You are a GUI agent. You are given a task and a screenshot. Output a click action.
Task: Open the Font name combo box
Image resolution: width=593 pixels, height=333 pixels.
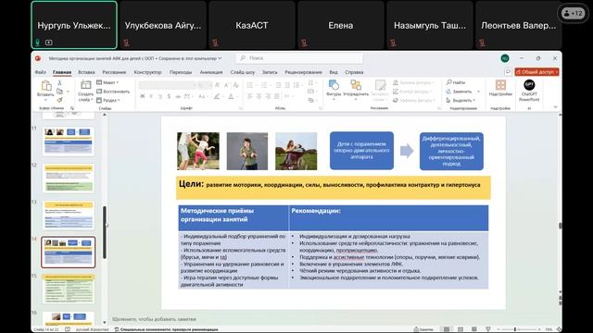pyautogui.click(x=167, y=85)
